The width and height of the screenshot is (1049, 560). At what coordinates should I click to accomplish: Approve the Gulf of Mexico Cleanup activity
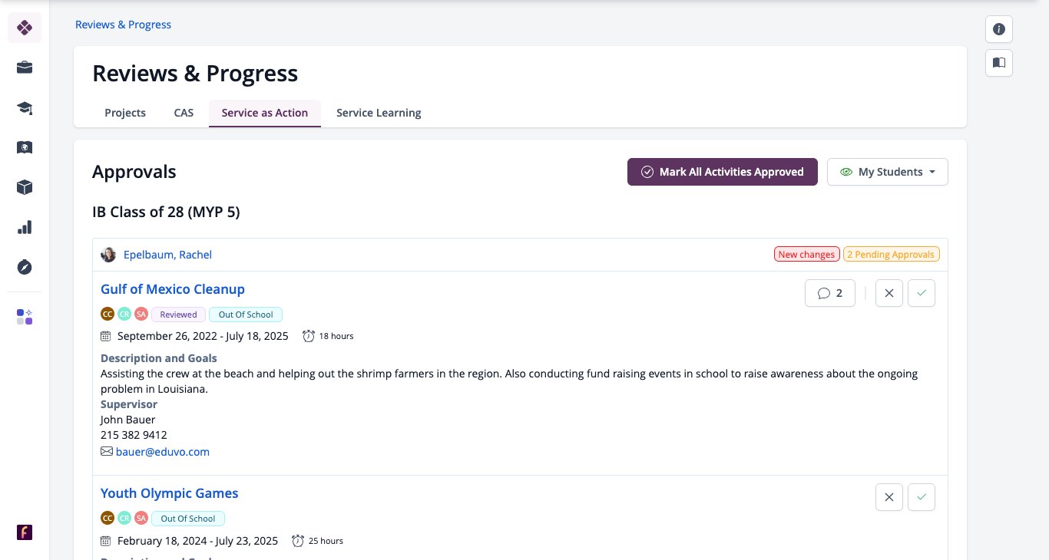pos(922,293)
